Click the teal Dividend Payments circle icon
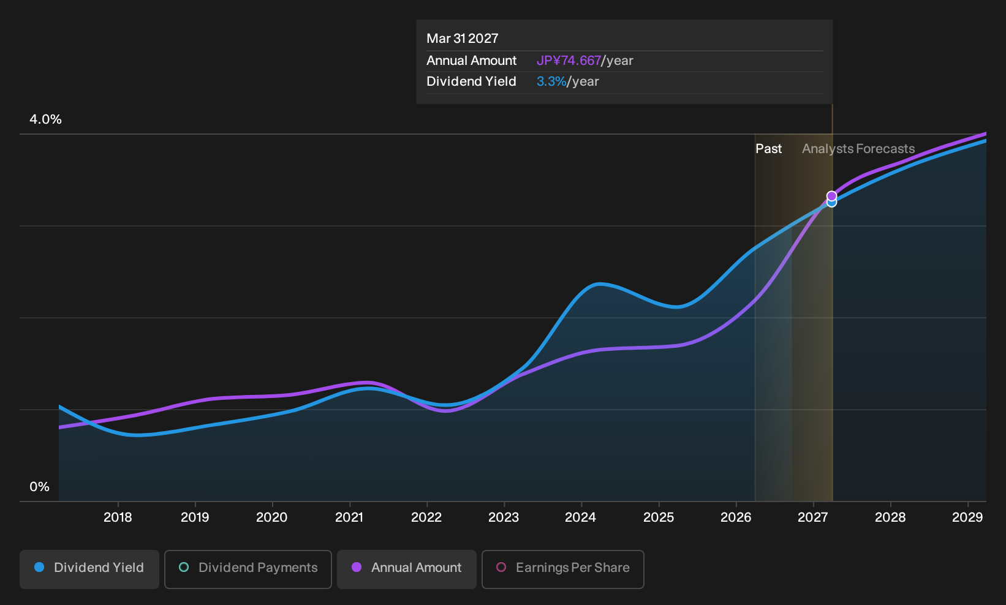1006x605 pixels. [x=184, y=567]
